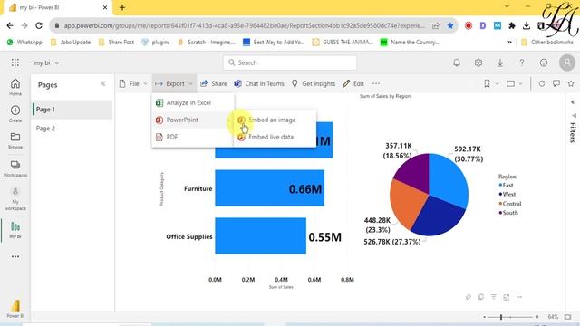Open a new browser tab
580x326 pixels.
coord(122,7)
